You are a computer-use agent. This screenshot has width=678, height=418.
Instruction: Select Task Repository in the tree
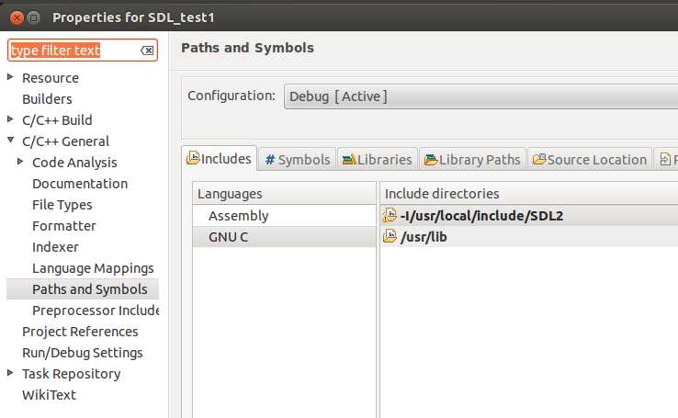point(72,374)
